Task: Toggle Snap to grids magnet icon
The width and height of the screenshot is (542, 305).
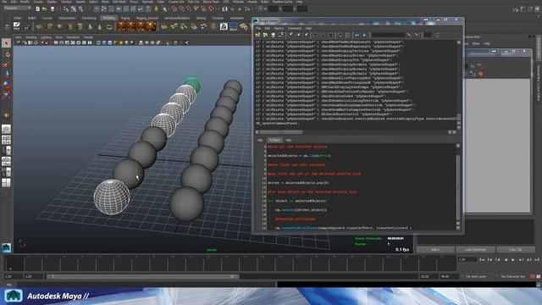Action: click(174, 9)
